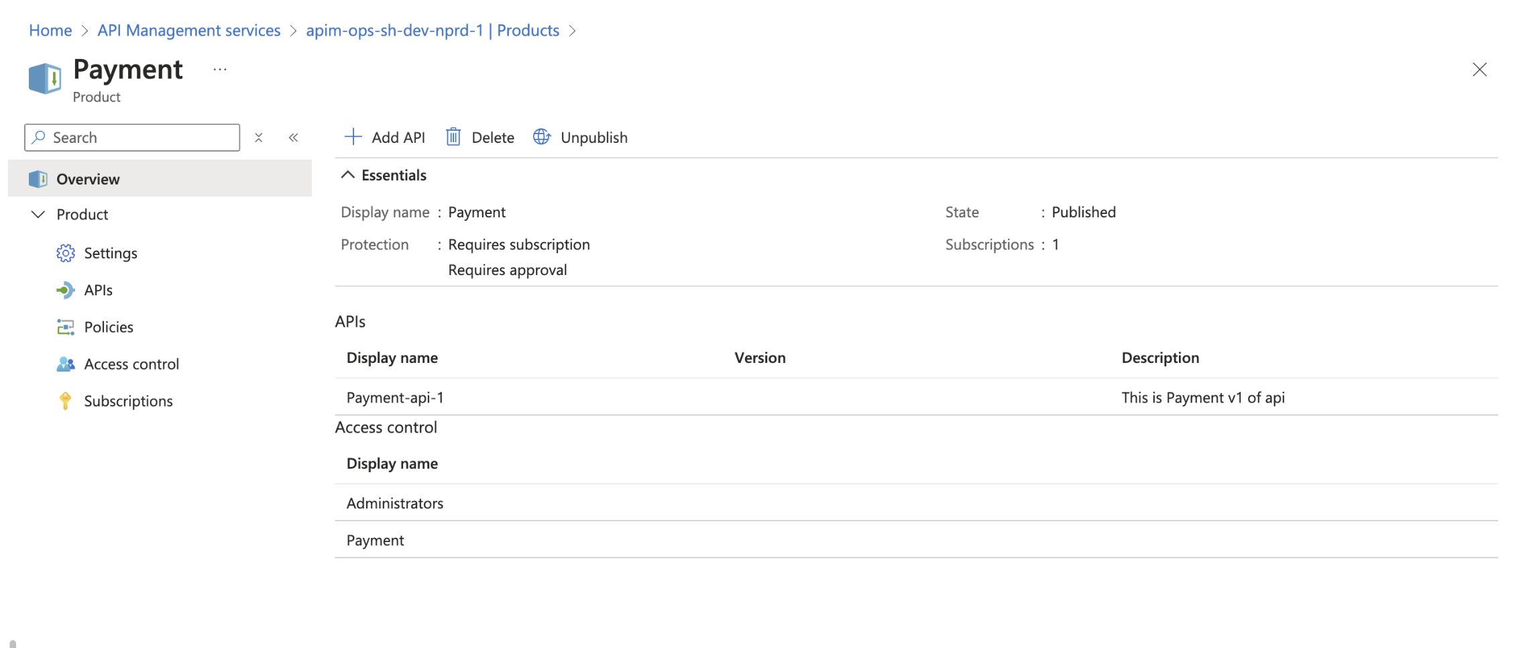Image resolution: width=1529 pixels, height=648 pixels.
Task: Select Overview in the sidebar
Action: pos(160,178)
